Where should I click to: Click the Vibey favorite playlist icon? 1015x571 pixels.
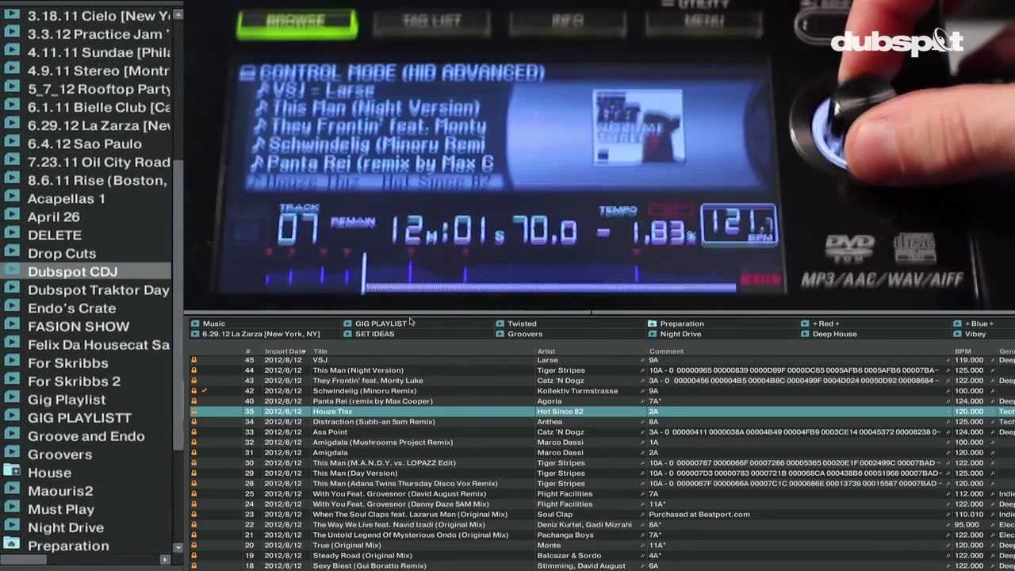pos(957,334)
